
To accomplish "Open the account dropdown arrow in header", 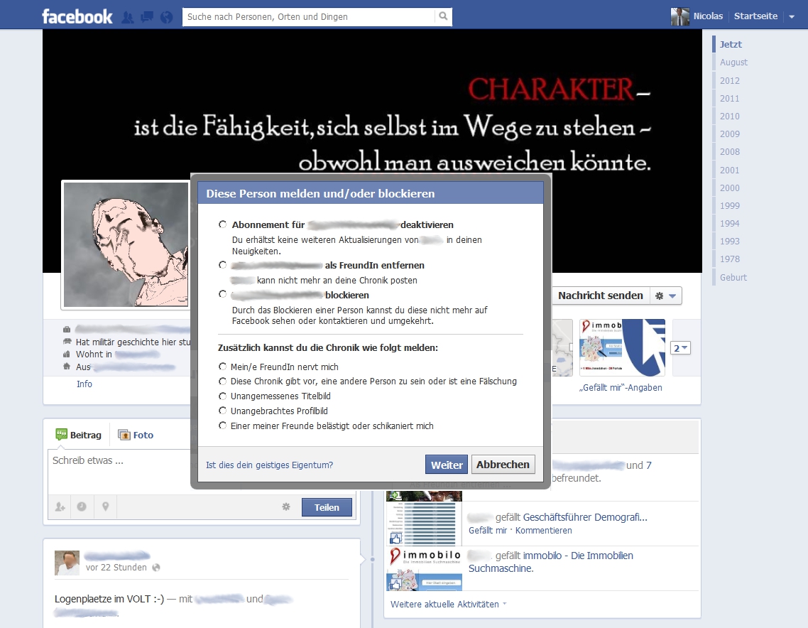I will click(792, 17).
